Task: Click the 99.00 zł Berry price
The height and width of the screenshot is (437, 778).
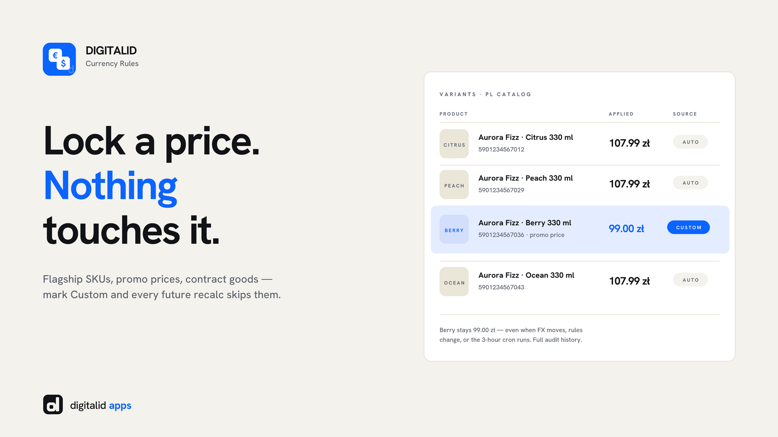Action: click(x=626, y=229)
